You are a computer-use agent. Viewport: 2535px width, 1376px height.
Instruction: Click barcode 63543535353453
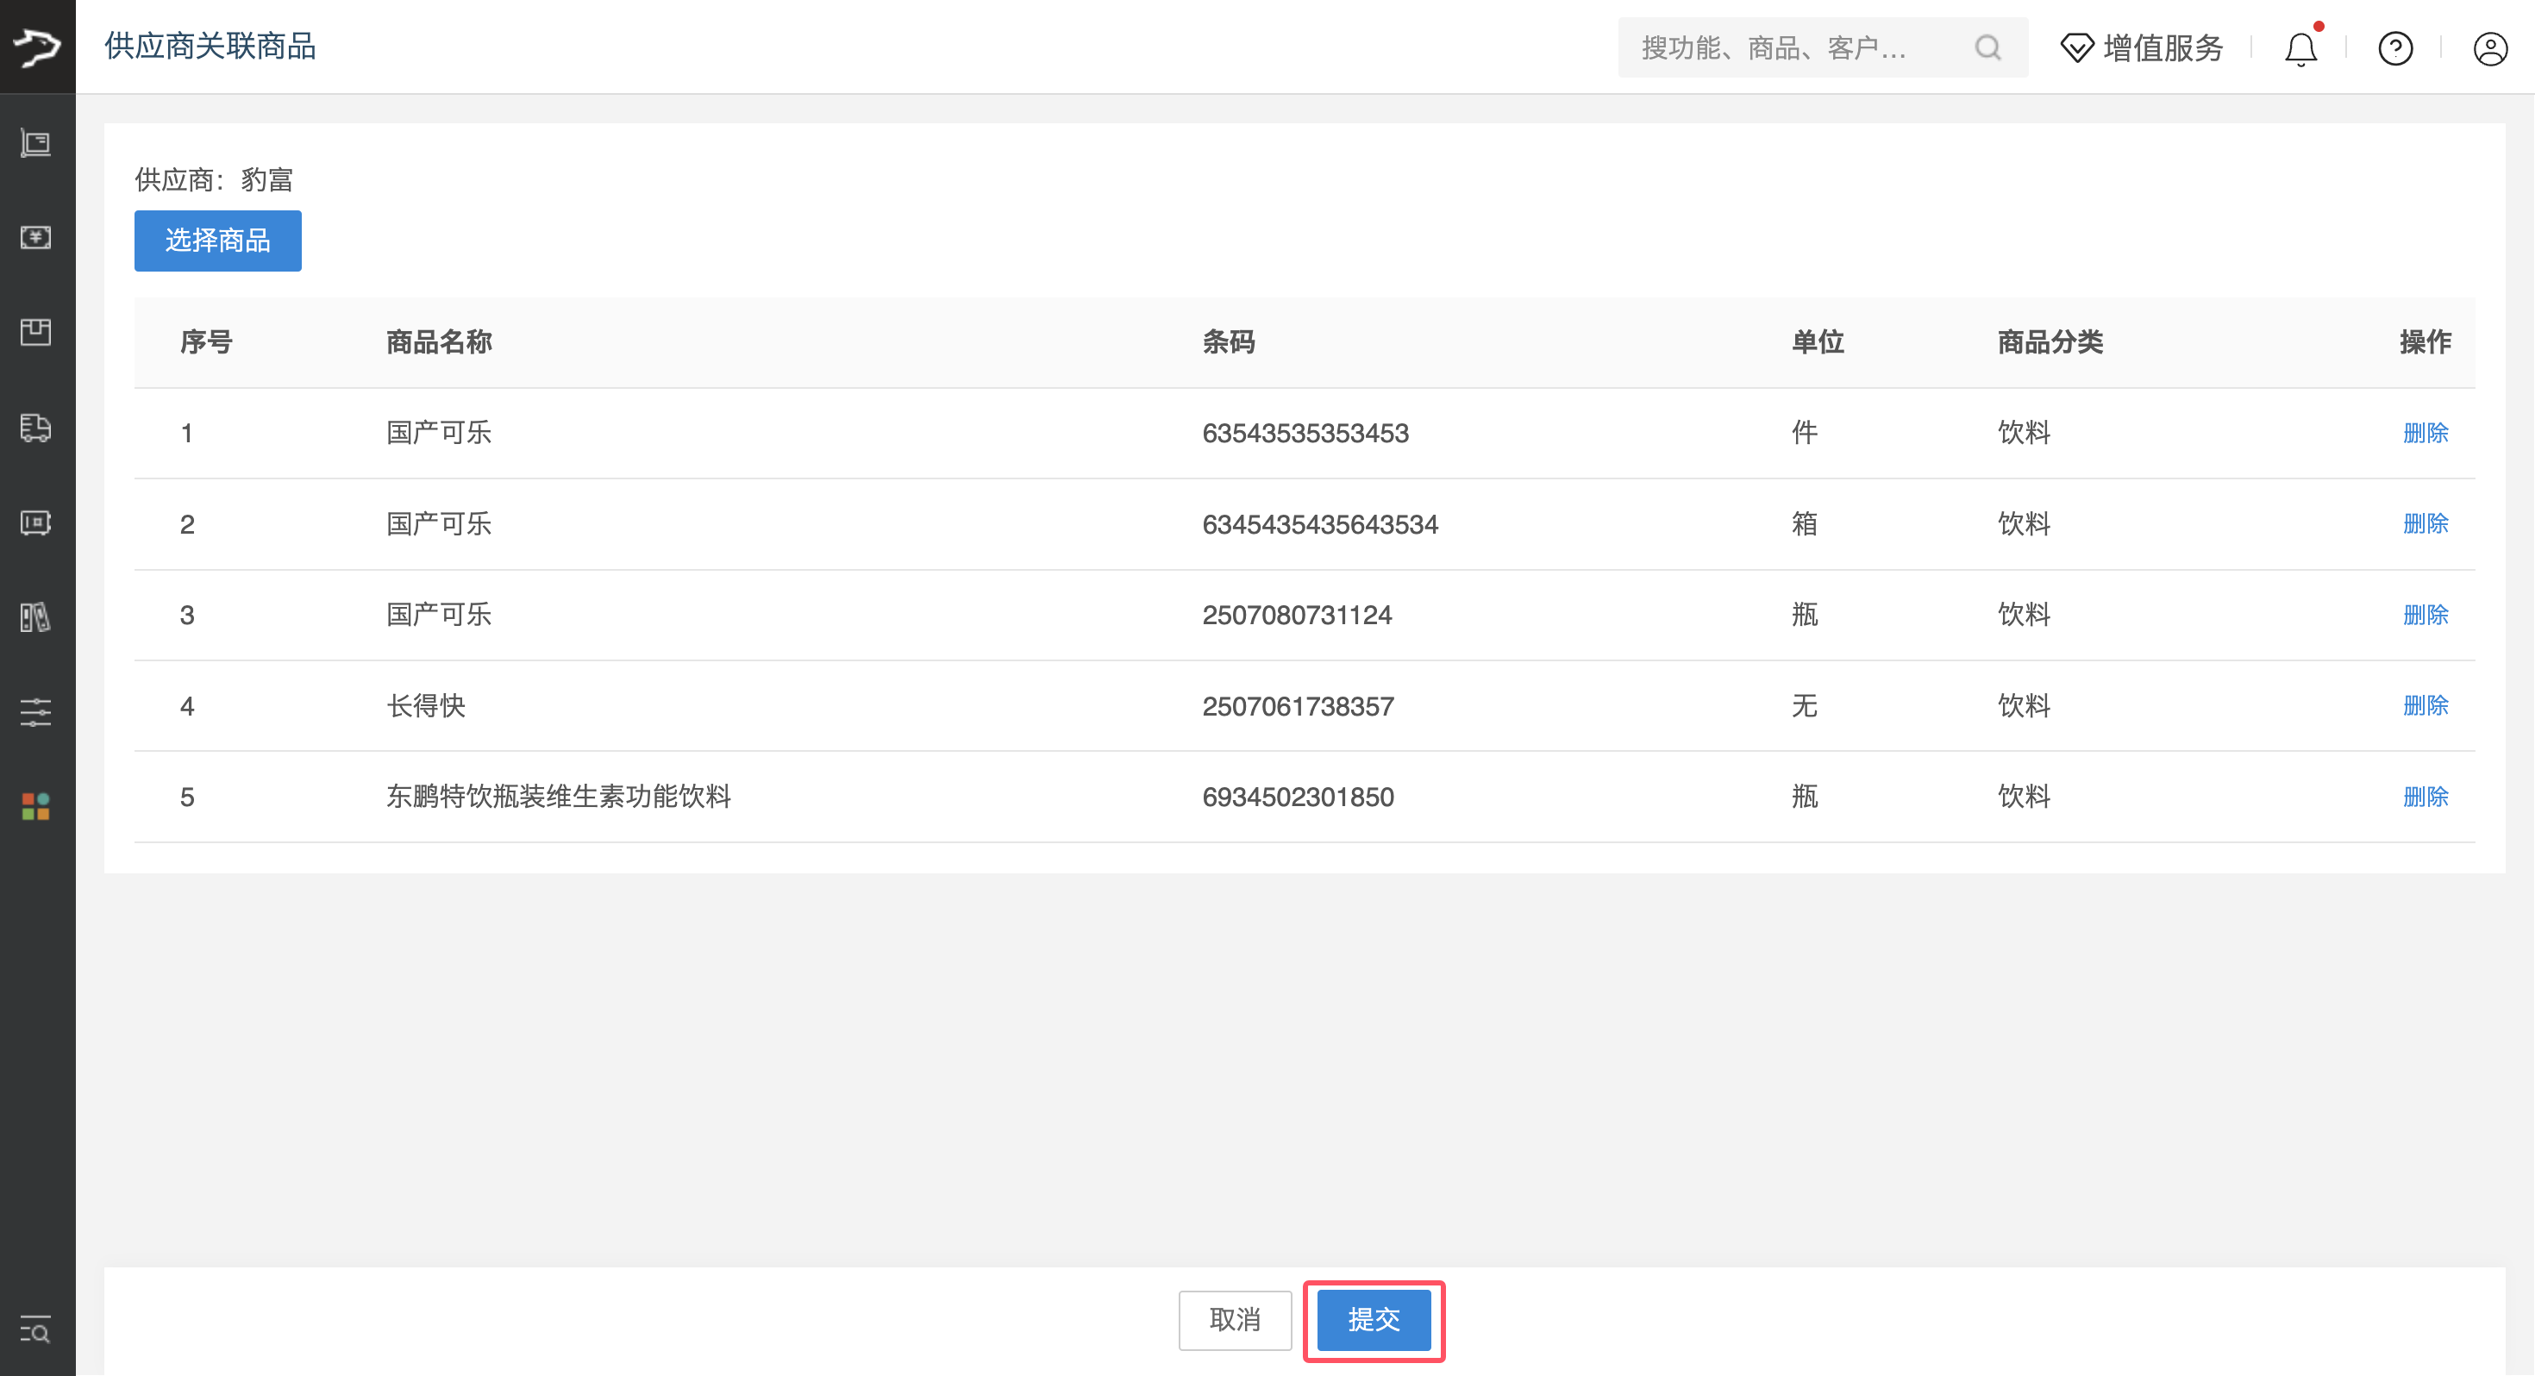point(1305,433)
